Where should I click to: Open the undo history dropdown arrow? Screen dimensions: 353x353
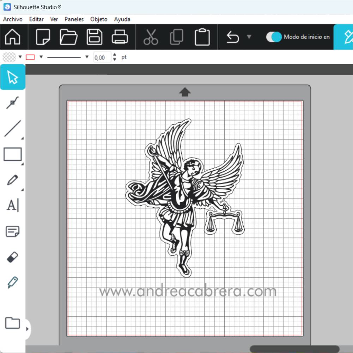[x=250, y=36]
